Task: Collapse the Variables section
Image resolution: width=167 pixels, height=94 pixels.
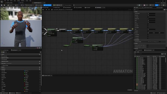Action: coord(1,69)
